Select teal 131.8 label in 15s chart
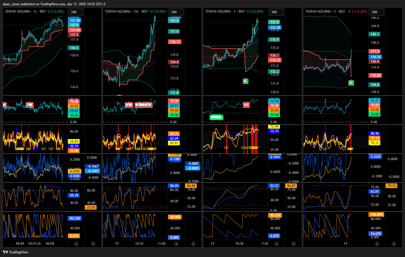This screenshot has height=257, width=405. click(174, 93)
